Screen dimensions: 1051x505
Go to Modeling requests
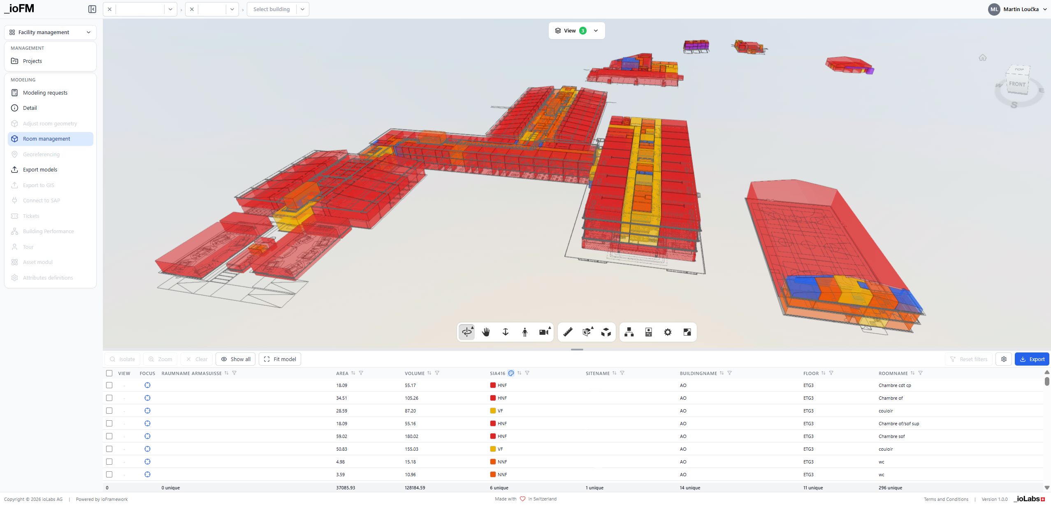[45, 93]
